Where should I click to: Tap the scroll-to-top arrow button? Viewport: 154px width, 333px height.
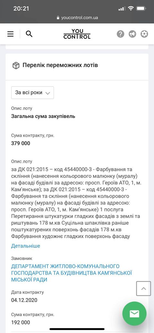(x=144, y=288)
